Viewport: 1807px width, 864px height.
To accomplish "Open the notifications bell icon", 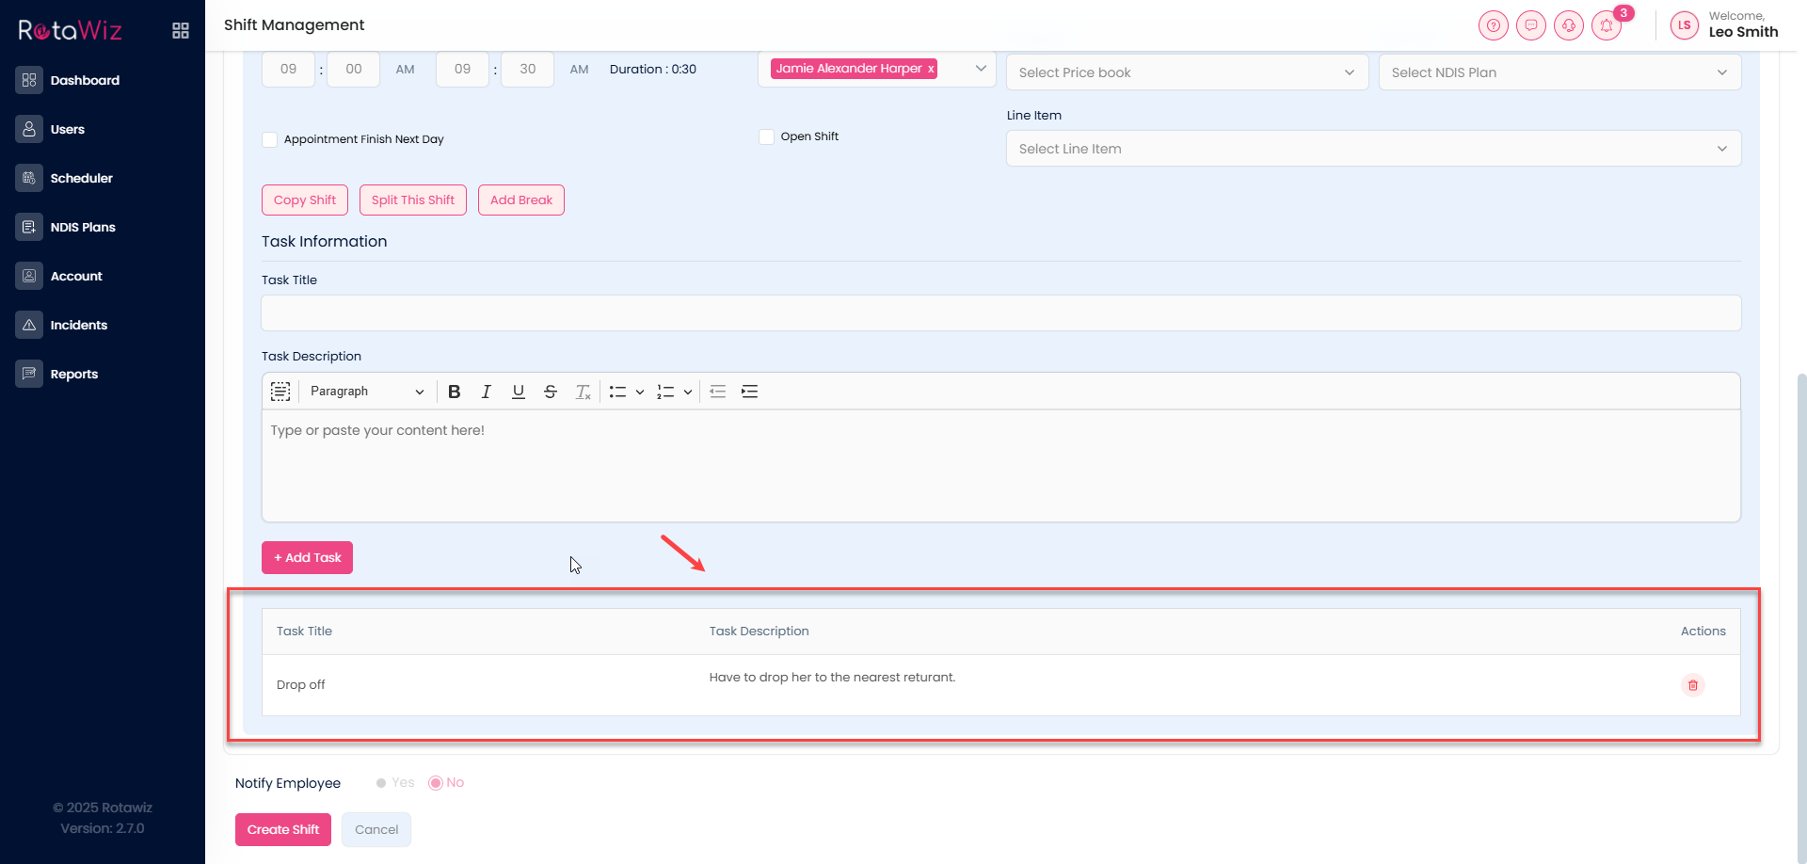I will pos(1607,25).
